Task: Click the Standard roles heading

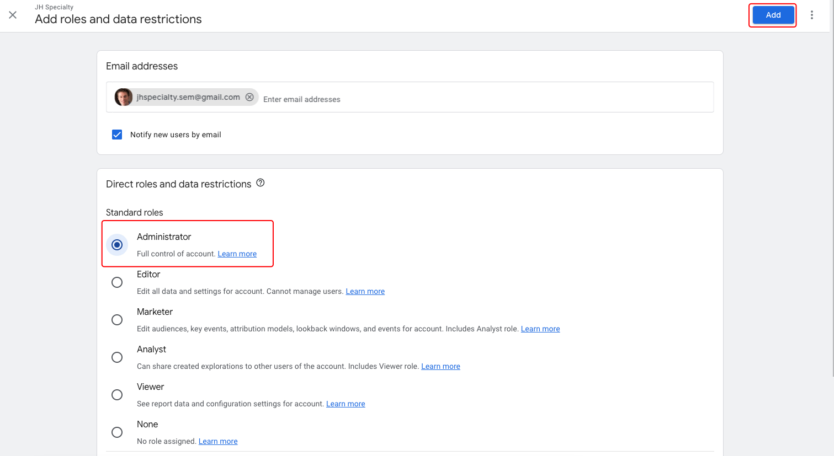Action: (135, 212)
